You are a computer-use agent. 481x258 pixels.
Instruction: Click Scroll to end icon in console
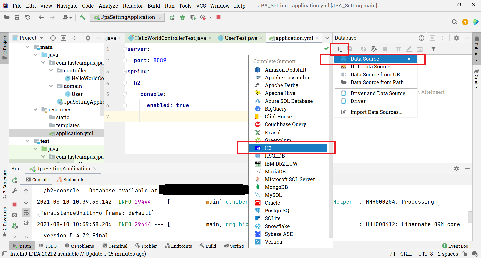(x=26, y=223)
